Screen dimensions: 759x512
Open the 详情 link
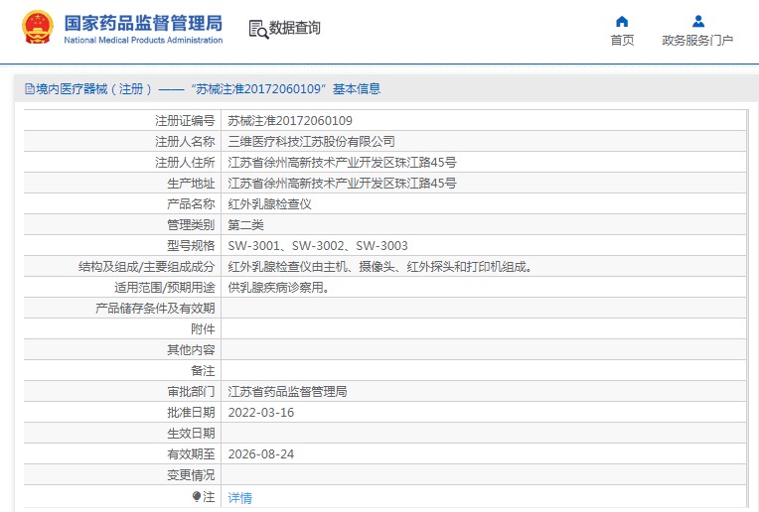tap(239, 497)
